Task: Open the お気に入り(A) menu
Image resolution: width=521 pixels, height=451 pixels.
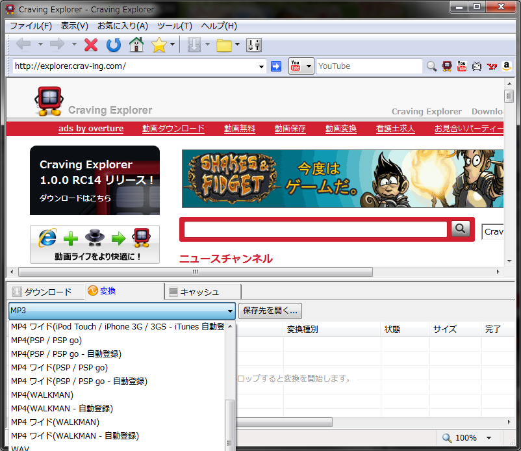Action: tap(123, 26)
